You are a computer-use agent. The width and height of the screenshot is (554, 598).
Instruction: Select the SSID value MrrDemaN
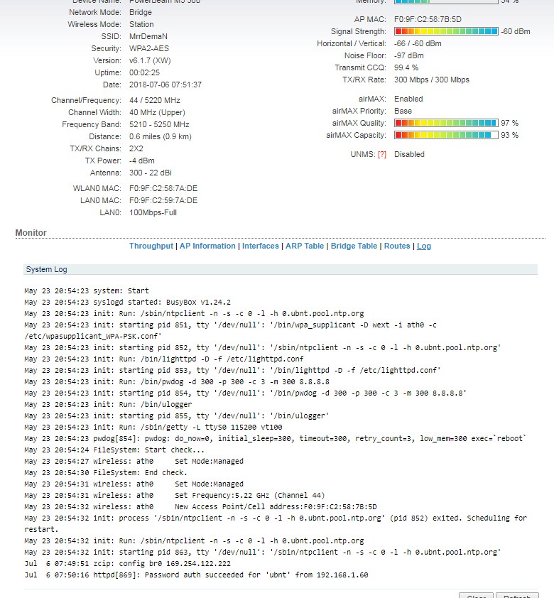pos(148,36)
